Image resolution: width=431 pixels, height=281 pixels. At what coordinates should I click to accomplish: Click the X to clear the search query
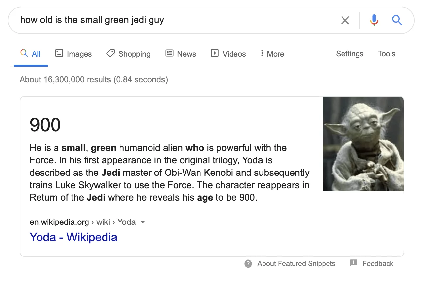[345, 20]
